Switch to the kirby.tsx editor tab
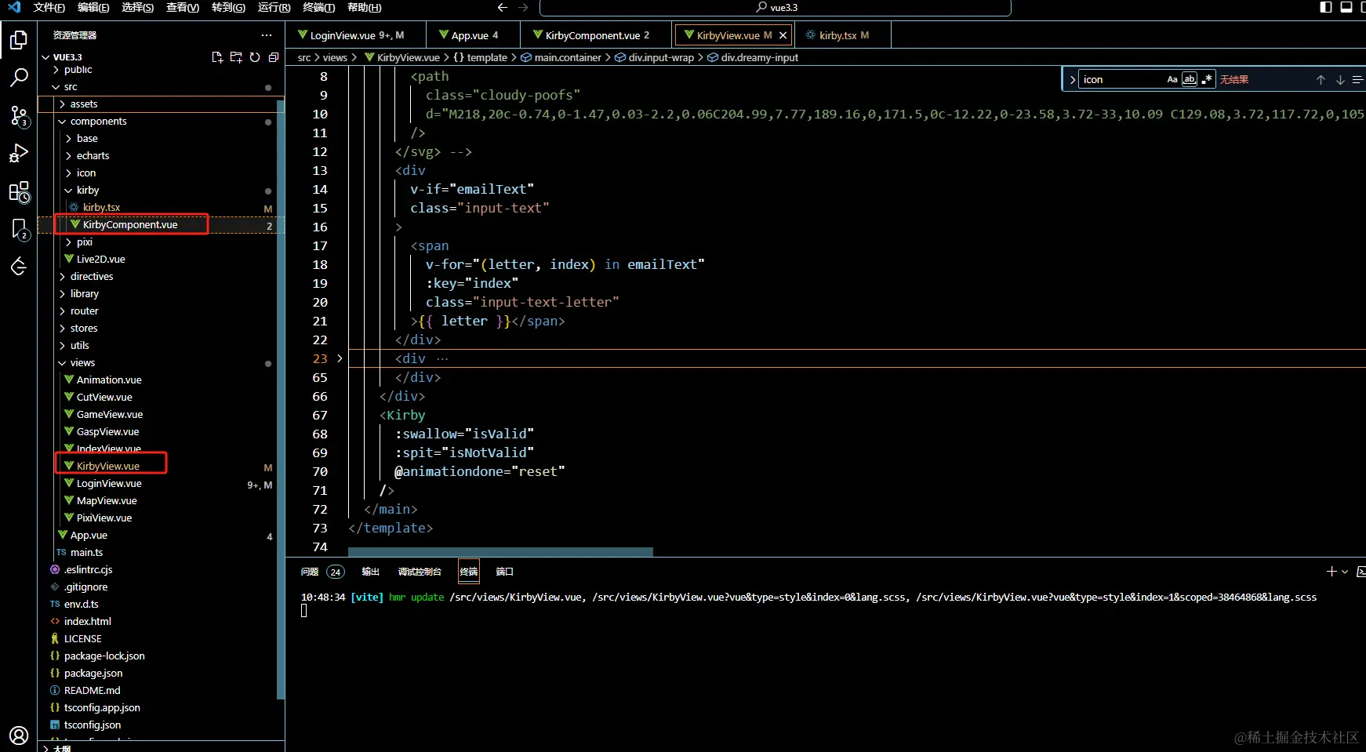This screenshot has width=1366, height=752. point(843,35)
